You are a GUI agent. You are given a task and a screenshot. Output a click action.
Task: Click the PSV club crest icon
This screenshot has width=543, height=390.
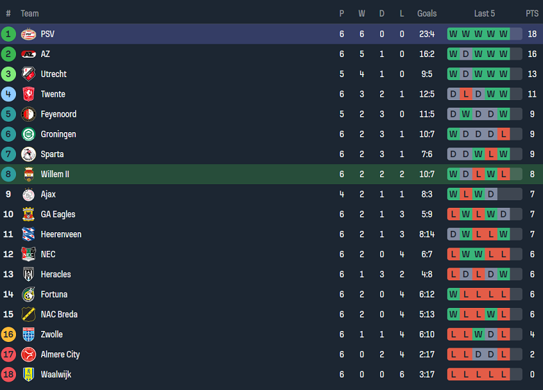coord(29,34)
